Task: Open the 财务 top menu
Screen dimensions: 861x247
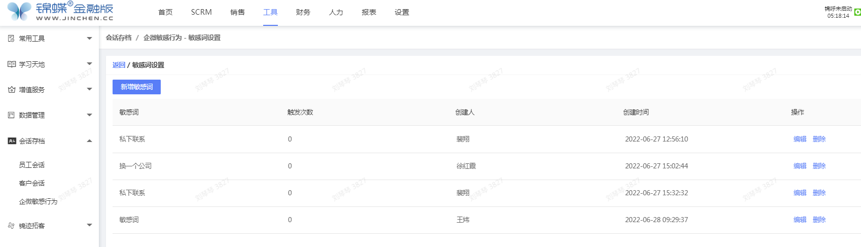Action: click(x=303, y=12)
